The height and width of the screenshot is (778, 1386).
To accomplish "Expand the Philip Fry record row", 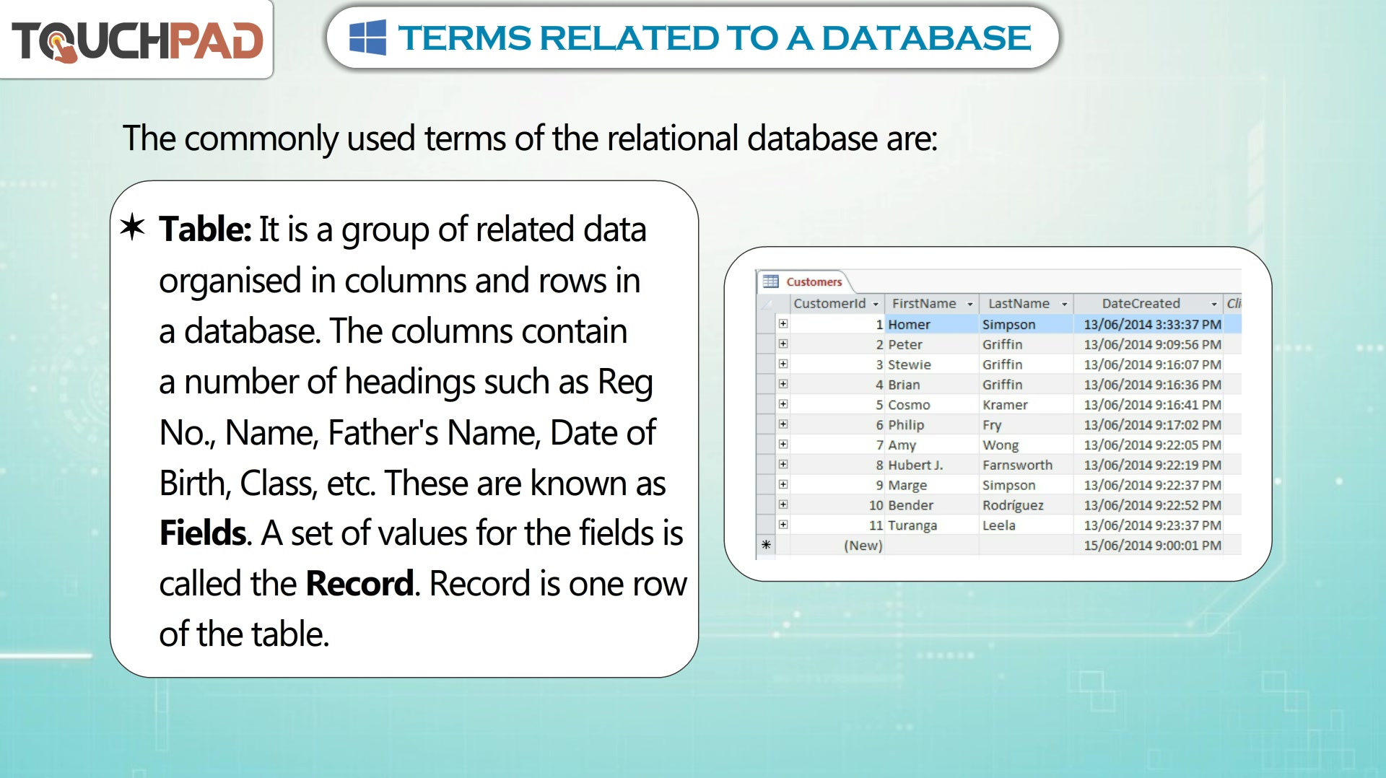I will click(783, 424).
